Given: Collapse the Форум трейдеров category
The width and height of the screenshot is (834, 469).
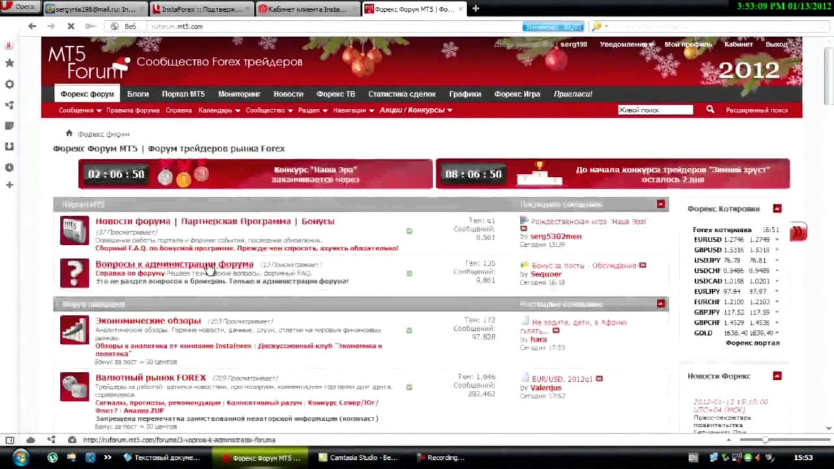Looking at the screenshot, I should click(661, 304).
